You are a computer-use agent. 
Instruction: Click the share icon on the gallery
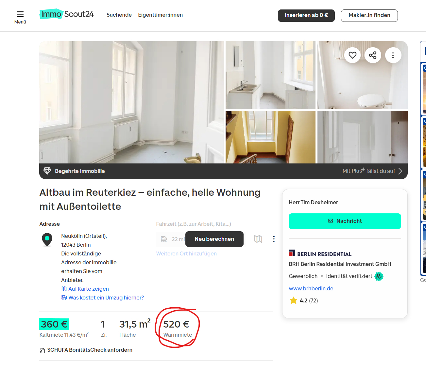373,55
